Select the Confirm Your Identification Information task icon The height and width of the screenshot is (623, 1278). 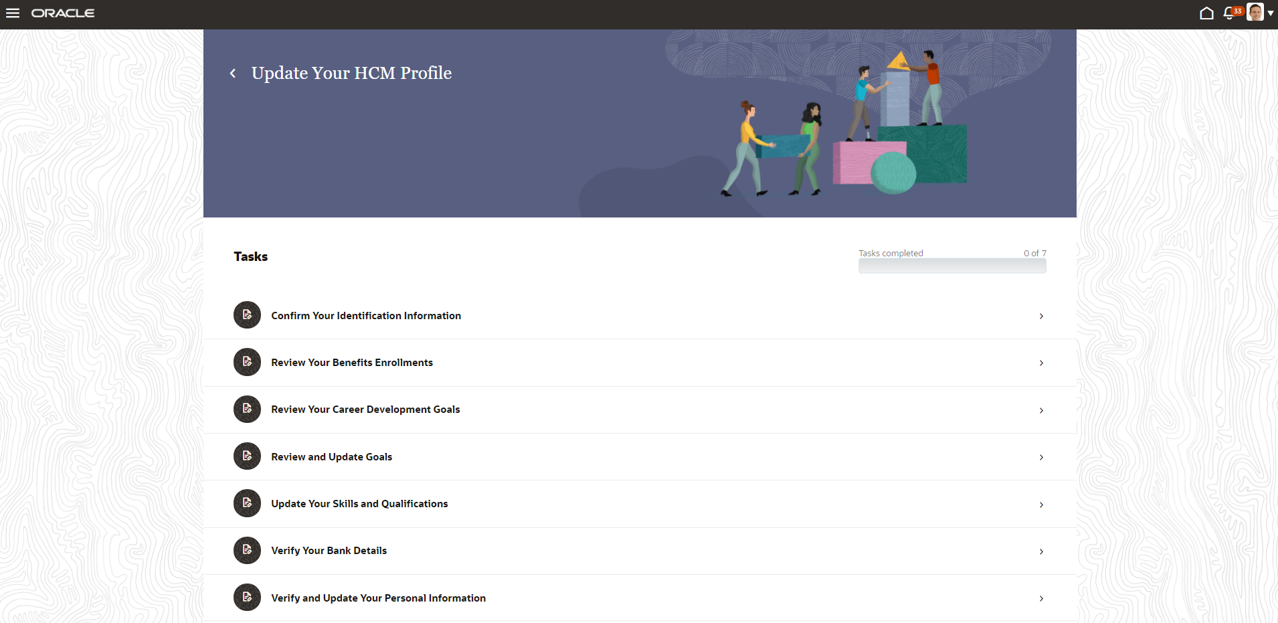[x=247, y=315]
